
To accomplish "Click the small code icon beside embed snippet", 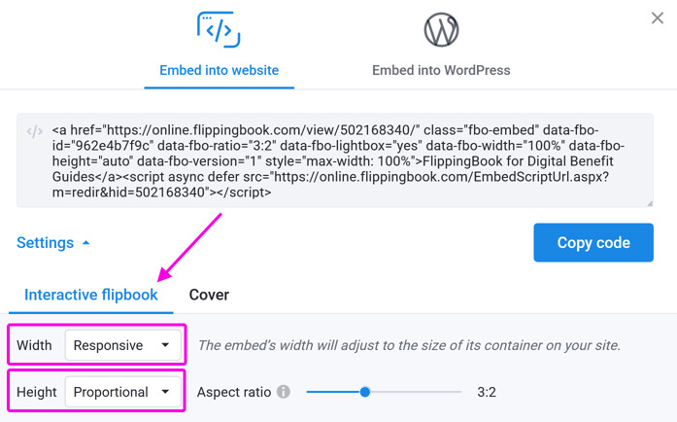I will 34,131.
